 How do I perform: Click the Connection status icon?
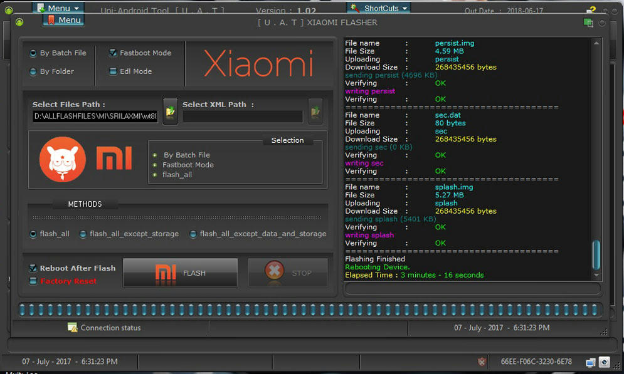coord(72,328)
